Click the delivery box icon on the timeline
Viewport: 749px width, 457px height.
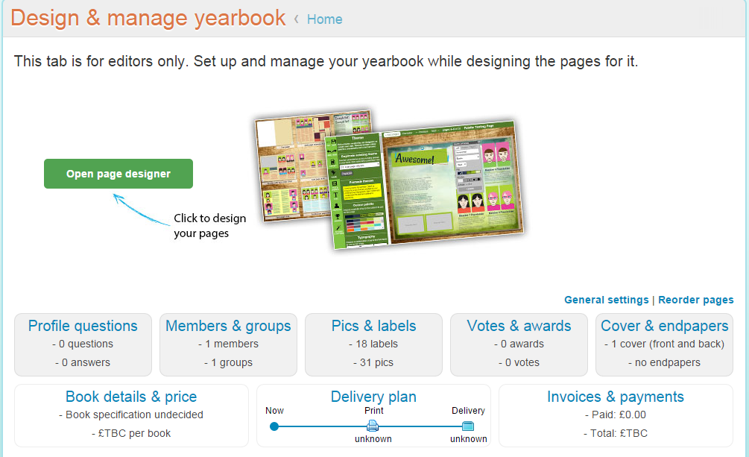tap(468, 426)
